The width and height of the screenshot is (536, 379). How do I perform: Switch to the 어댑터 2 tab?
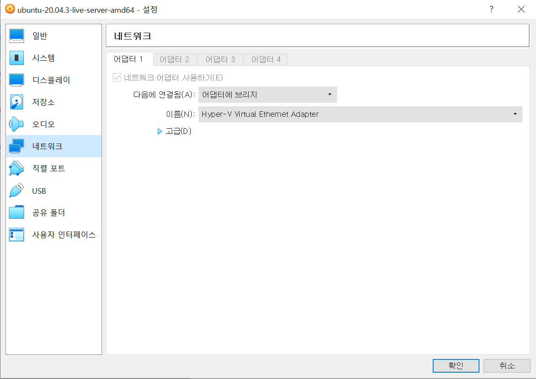pos(174,59)
